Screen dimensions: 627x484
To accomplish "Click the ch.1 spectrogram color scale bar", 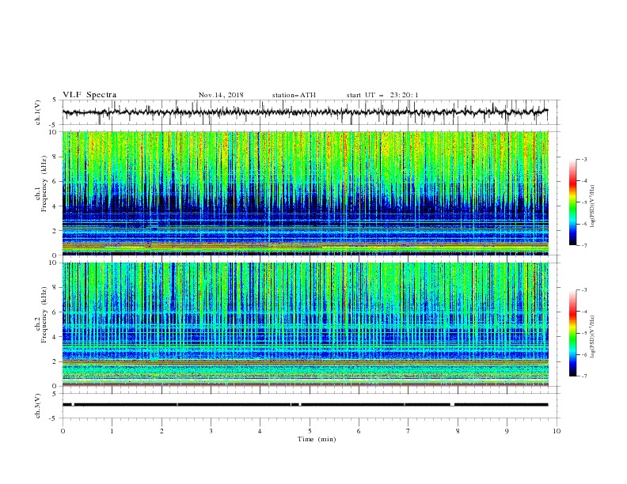I will pos(573,202).
